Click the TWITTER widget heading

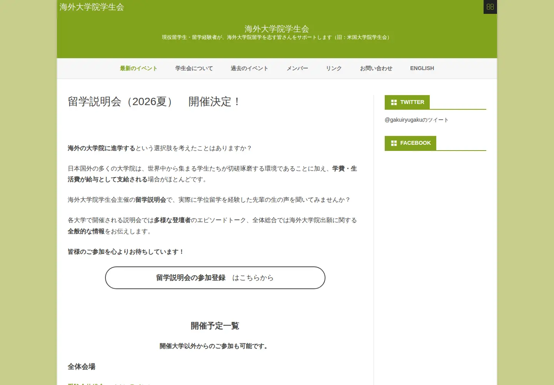click(407, 102)
